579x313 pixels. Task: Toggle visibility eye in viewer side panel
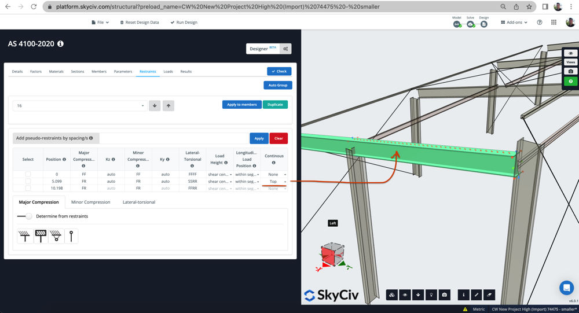point(570,53)
